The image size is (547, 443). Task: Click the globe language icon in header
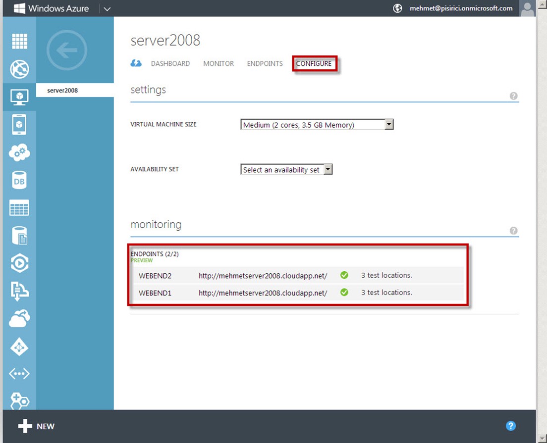point(398,8)
